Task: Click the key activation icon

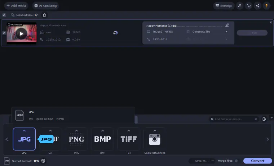Action: (x=240, y=6)
